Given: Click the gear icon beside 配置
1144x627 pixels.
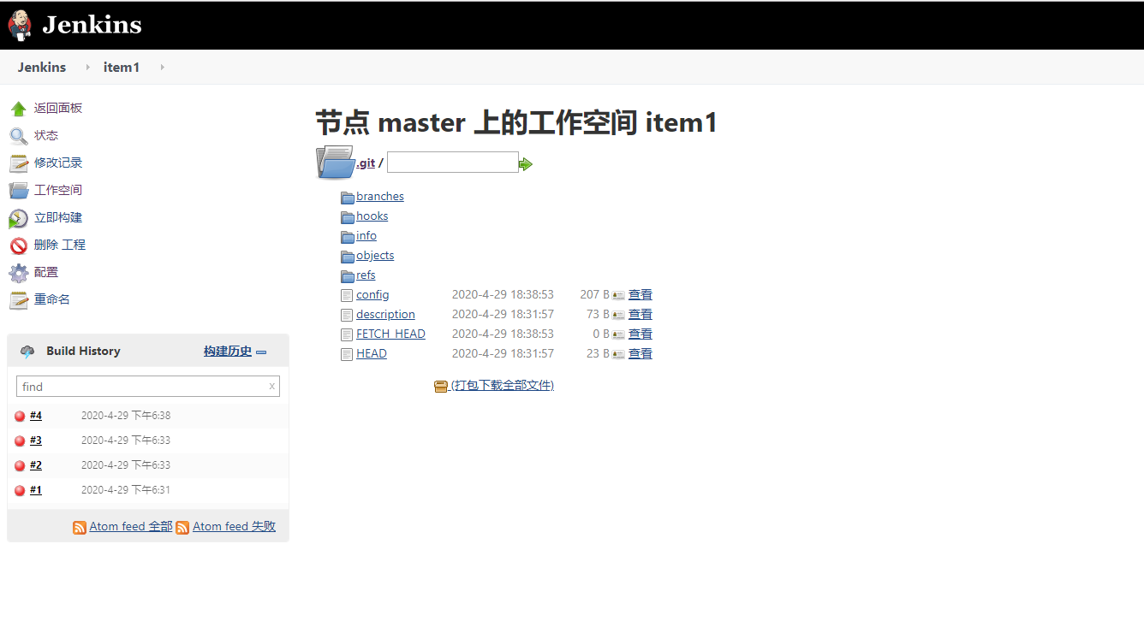Looking at the screenshot, I should [19, 273].
